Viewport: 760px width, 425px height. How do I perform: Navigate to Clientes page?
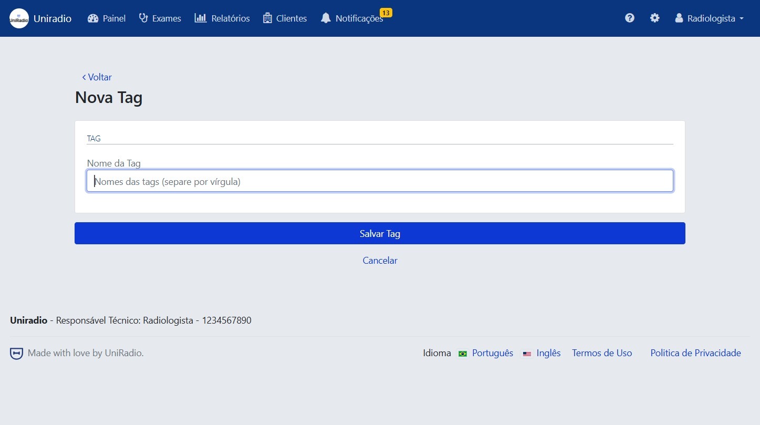tap(285, 18)
